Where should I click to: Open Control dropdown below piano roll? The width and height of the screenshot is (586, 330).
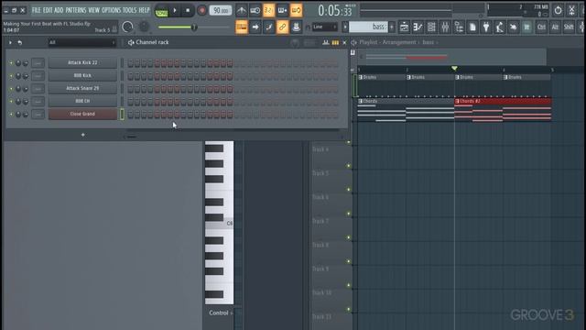(221, 313)
